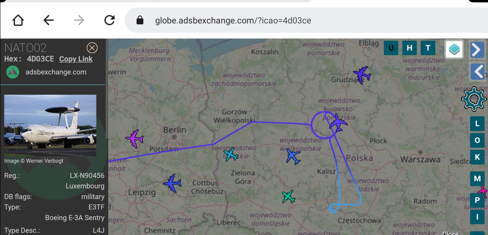The image size is (488, 235).
Task: Toggle the T map button
Action: coord(428,48)
